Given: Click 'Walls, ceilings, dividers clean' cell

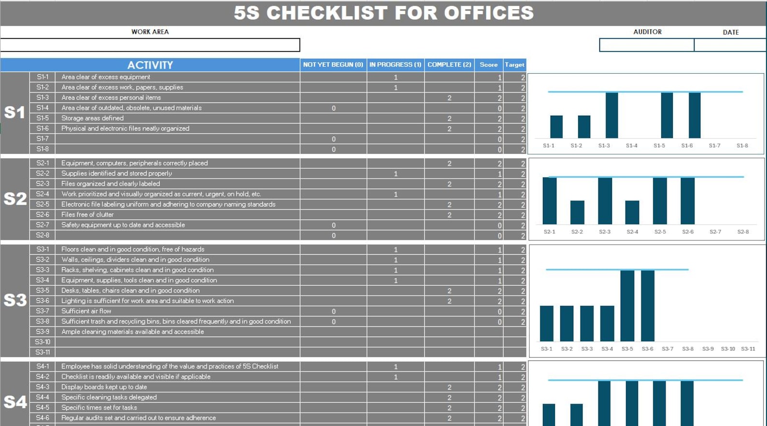Looking at the screenshot, I should tap(177, 260).
